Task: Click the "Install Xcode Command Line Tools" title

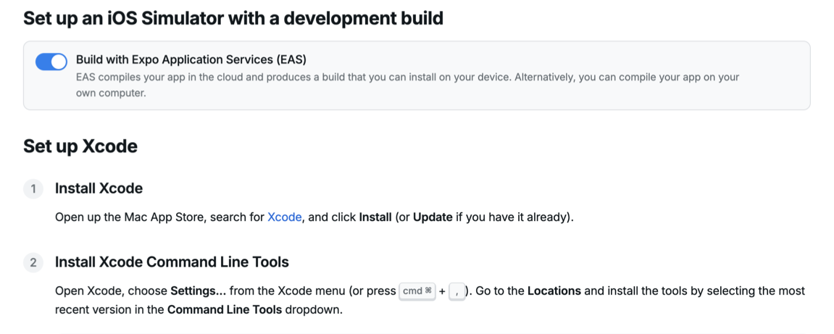Action: (172, 262)
